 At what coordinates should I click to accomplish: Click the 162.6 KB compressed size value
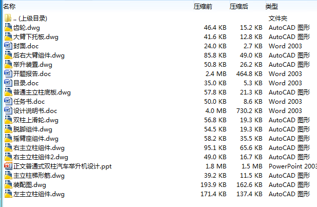[249, 185]
